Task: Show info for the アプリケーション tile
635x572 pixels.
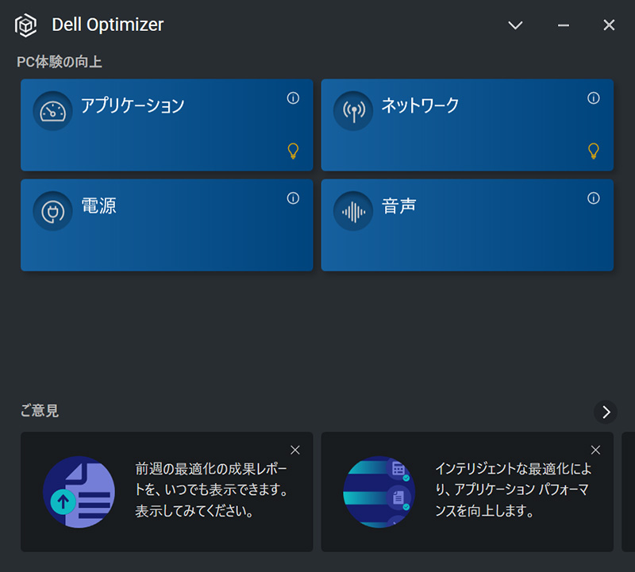Action: (x=293, y=98)
